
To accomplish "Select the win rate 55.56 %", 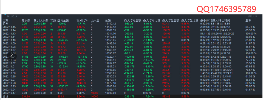I will coord(250,63).
